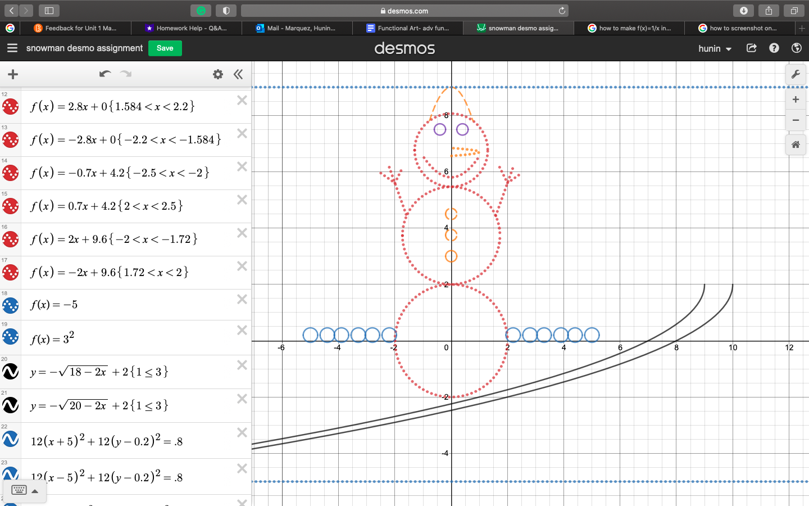Show the on-screen Desmos keypad
This screenshot has width=809, height=506.
[19, 490]
